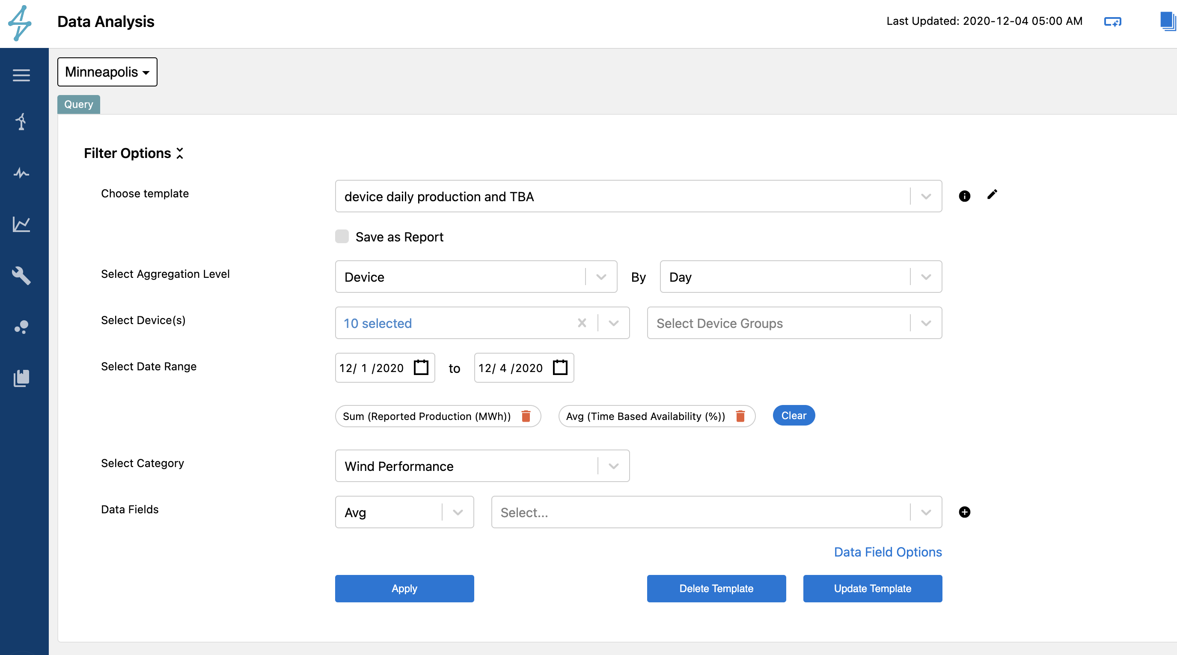
Task: Remove Sum Reported Production field
Action: click(x=526, y=416)
